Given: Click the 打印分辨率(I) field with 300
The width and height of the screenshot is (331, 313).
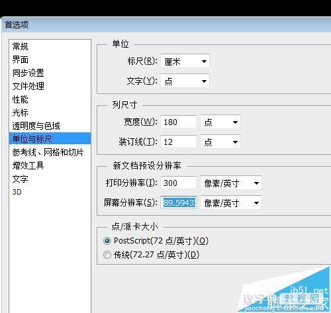Looking at the screenshot, I should 179,183.
